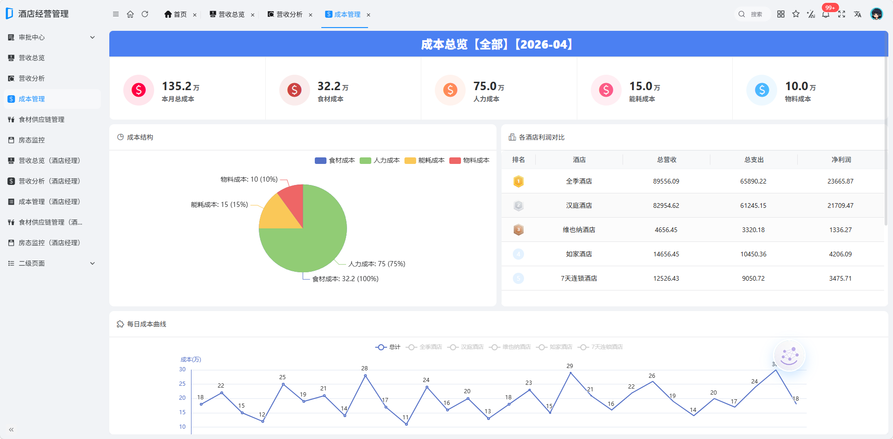Click the 能耗成本 pink dollar icon

(606, 90)
